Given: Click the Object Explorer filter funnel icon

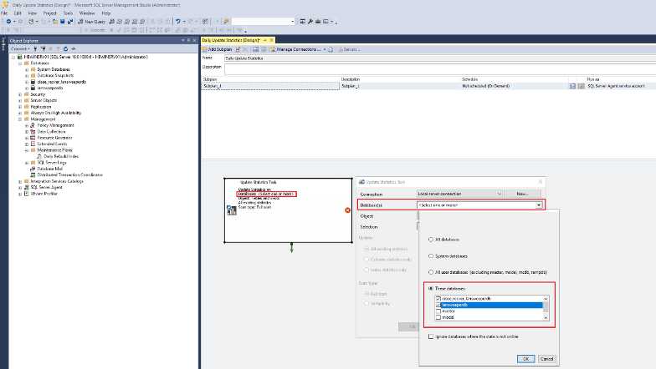Looking at the screenshot, I should (x=59, y=48).
